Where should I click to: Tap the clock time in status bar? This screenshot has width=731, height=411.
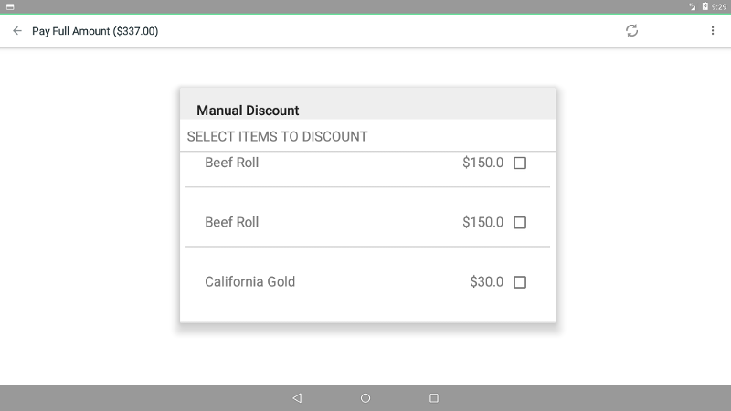719,6
